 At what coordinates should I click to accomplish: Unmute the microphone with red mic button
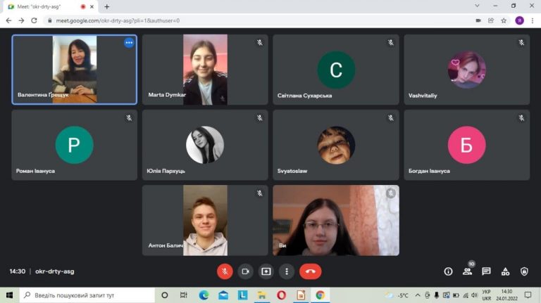[x=225, y=271]
